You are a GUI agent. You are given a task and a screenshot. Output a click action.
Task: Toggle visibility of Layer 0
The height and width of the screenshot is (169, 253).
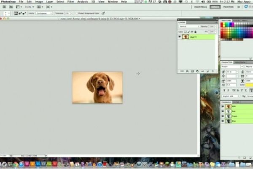coord(180,37)
